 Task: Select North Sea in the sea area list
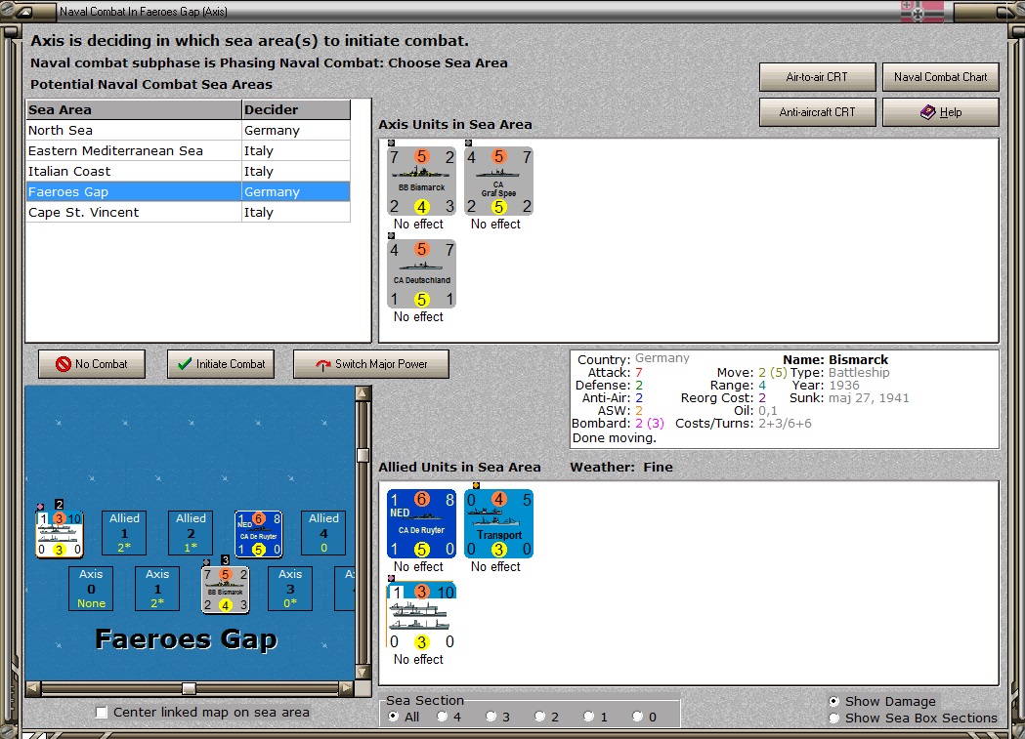click(x=189, y=130)
